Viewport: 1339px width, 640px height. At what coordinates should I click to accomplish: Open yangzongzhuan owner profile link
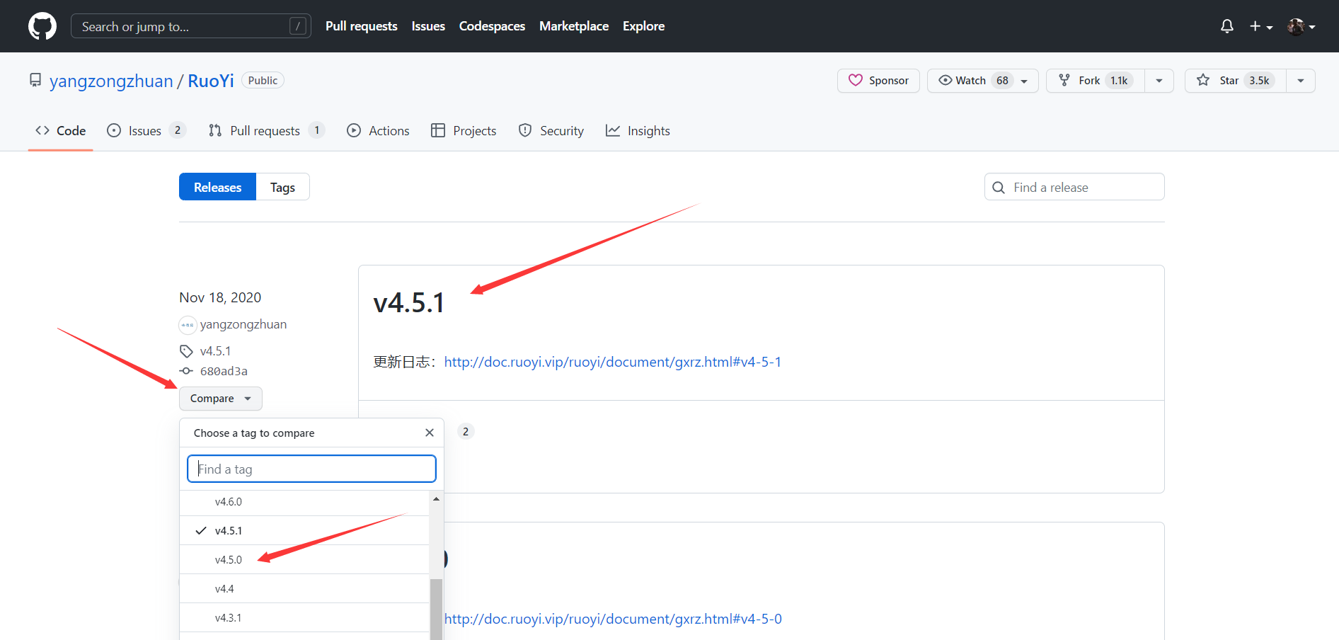(111, 81)
